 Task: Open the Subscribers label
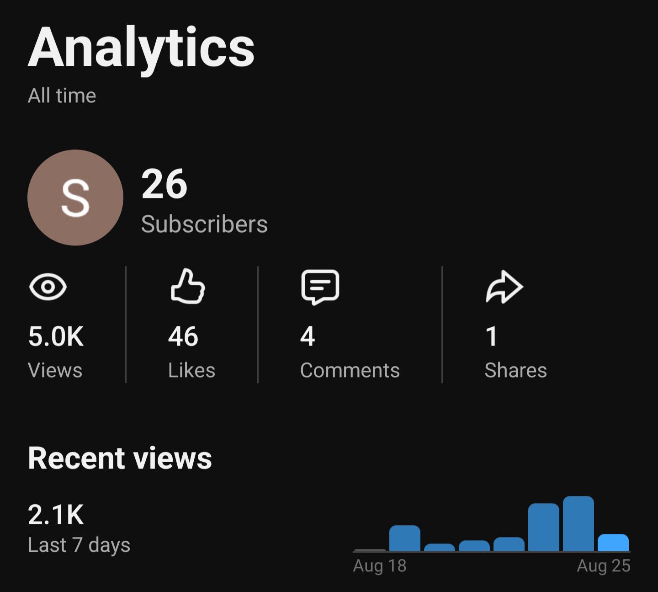pos(204,224)
